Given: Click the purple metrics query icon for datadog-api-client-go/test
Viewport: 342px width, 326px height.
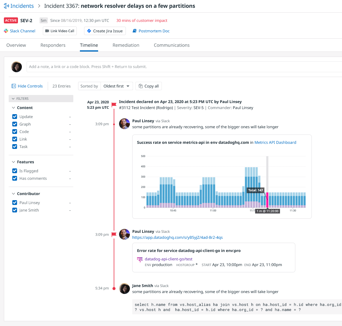Looking at the screenshot, I should [139, 260].
